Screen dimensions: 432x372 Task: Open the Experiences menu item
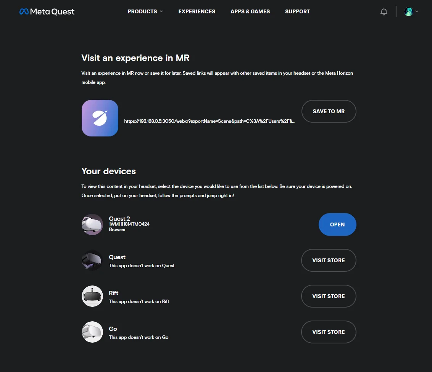point(197,11)
